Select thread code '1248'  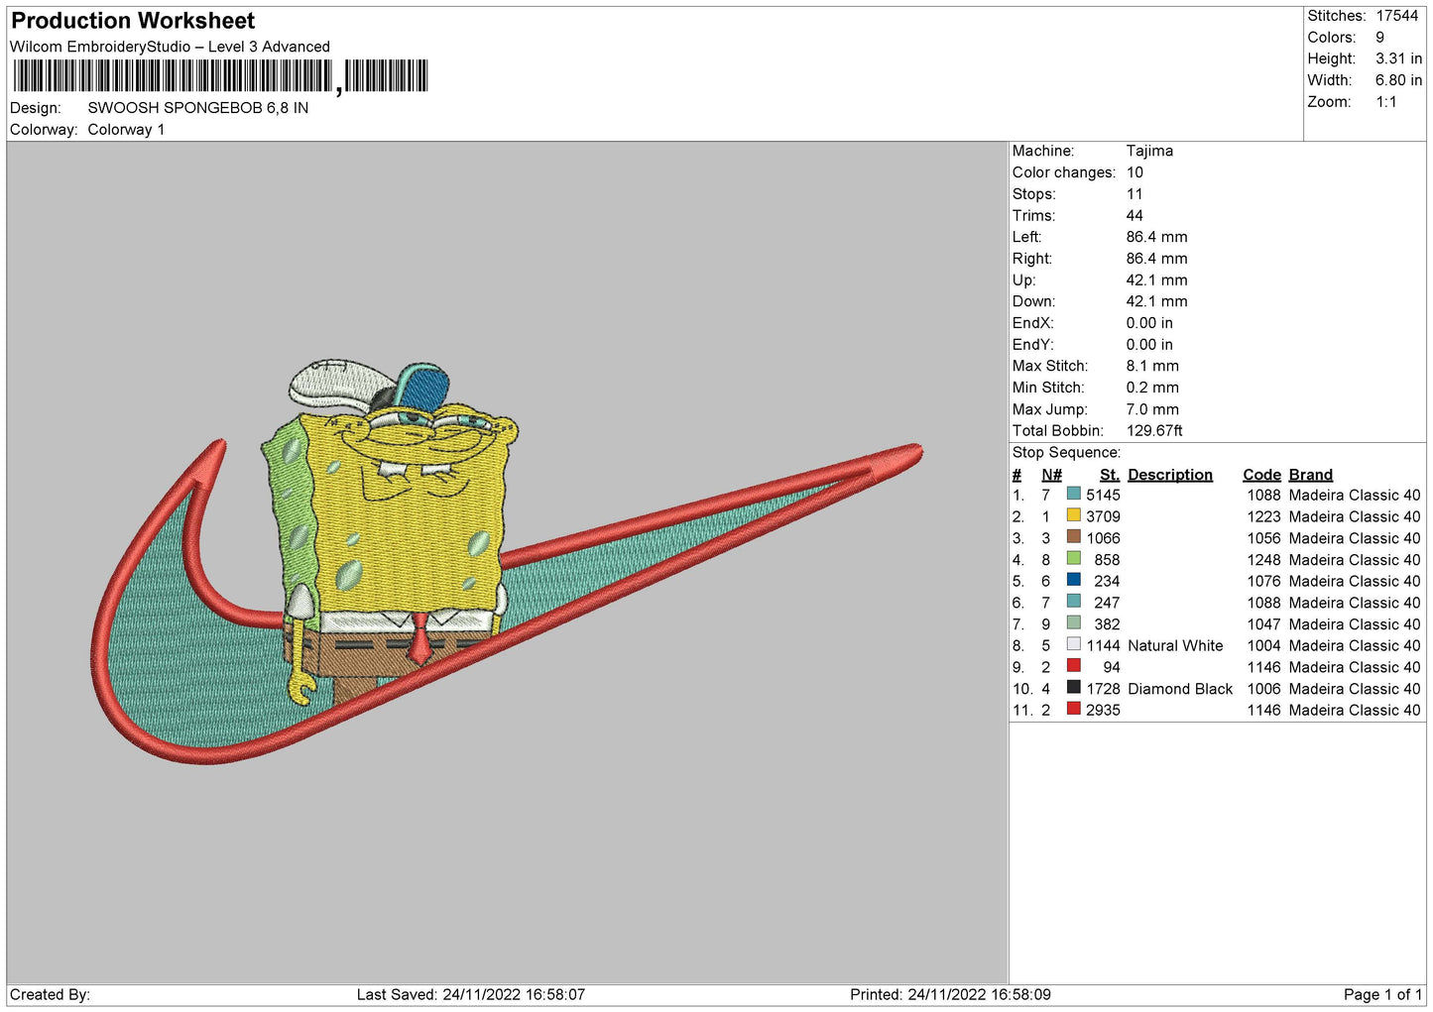[1263, 559]
